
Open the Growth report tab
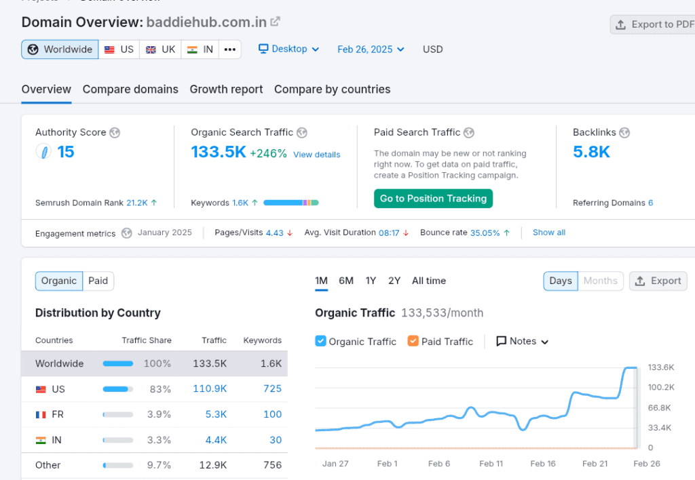pos(226,89)
